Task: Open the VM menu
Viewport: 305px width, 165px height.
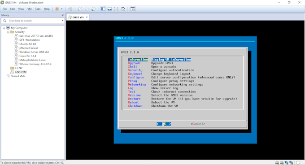Action: [x=29, y=9]
